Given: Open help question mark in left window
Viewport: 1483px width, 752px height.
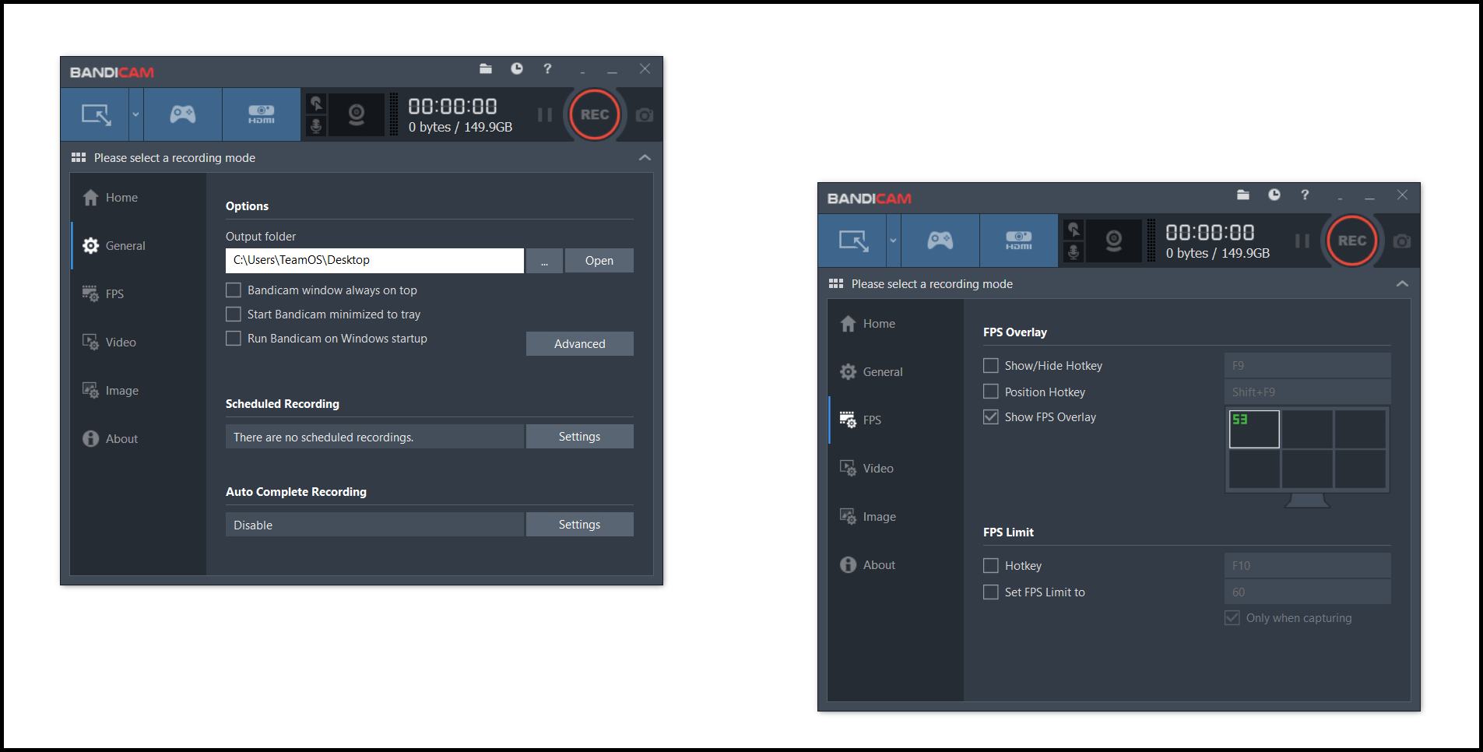Looking at the screenshot, I should [547, 69].
